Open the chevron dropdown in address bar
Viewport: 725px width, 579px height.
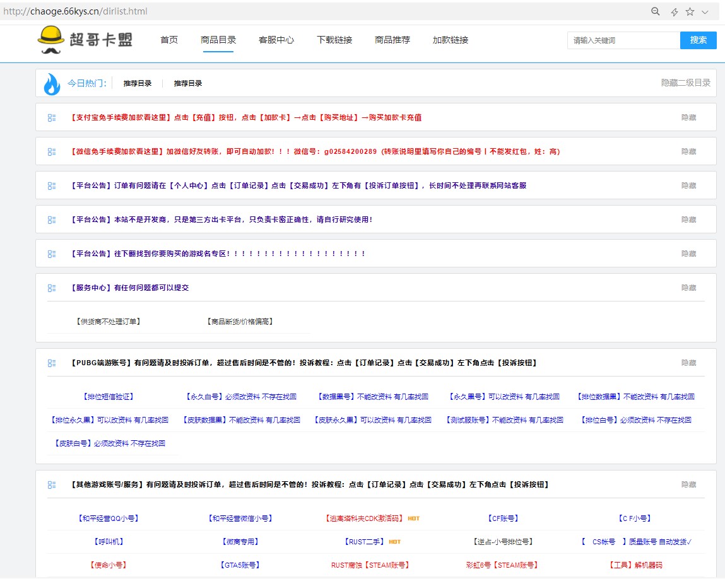tap(705, 12)
